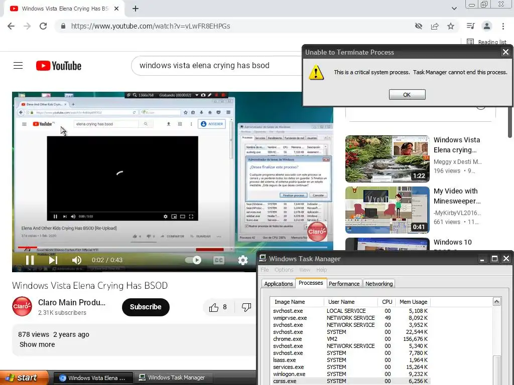Focus the YouTube search box
514x385 pixels.
click(x=216, y=66)
